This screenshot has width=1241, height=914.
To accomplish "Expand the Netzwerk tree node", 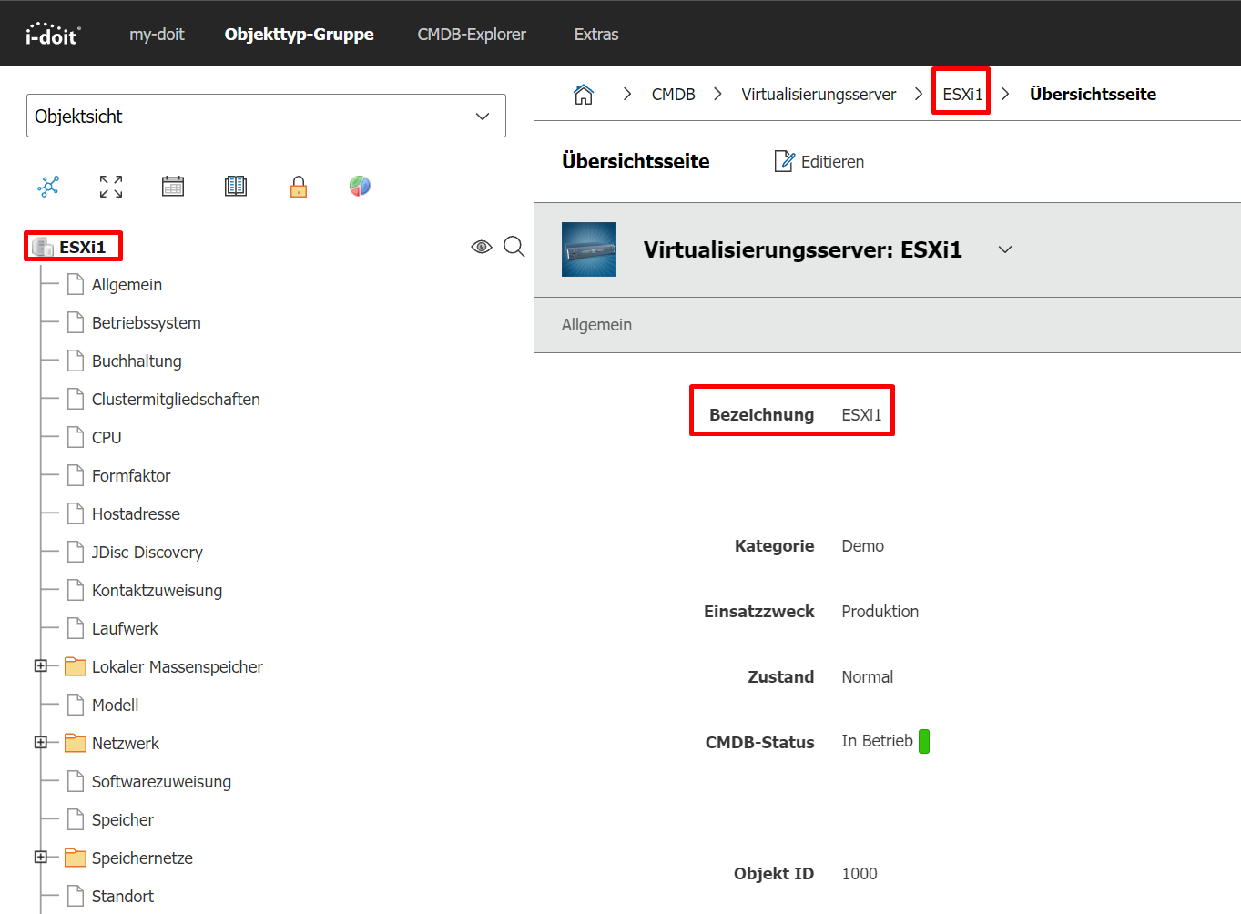I will point(41,743).
